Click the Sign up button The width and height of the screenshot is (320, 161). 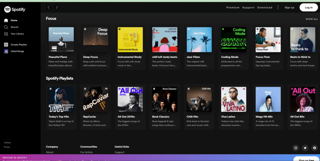289,7
